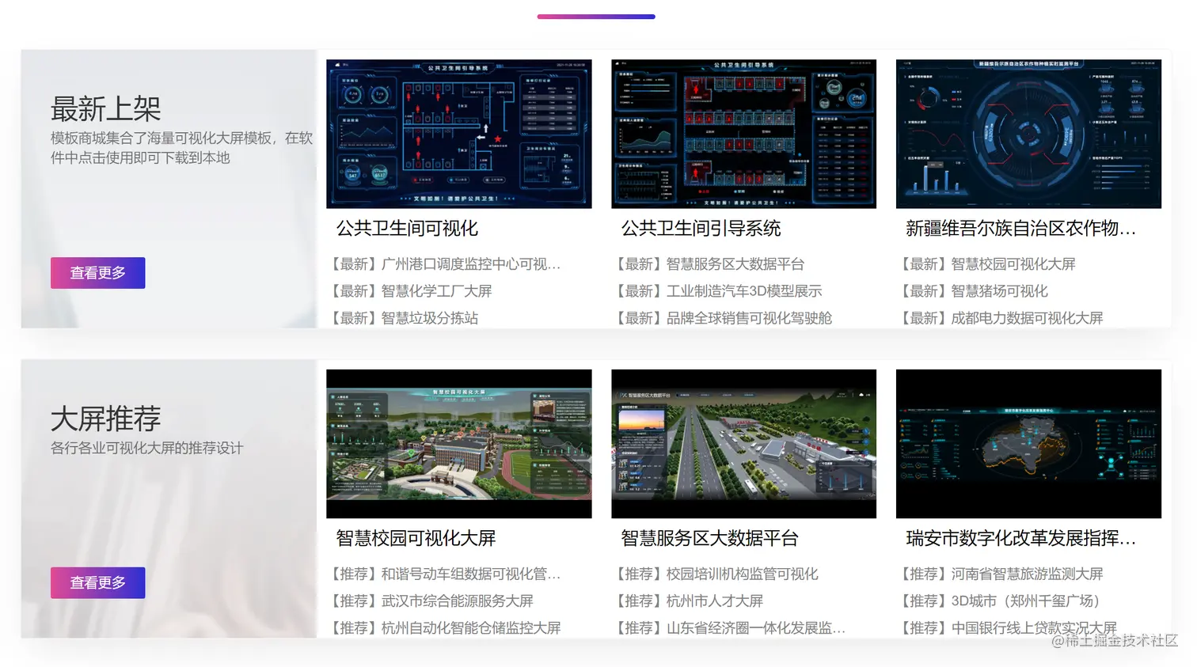Click the 新疆维吾尔族自治区农作物… title
This screenshot has width=1197, height=667.
click(1020, 229)
